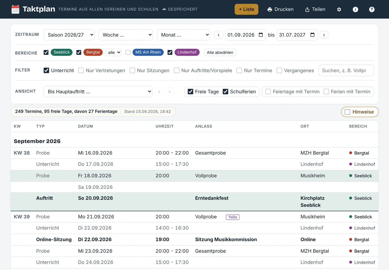Open the Bis Hauptauftritt view dropdown
Screen dimensions: 389x270
click(98, 91)
